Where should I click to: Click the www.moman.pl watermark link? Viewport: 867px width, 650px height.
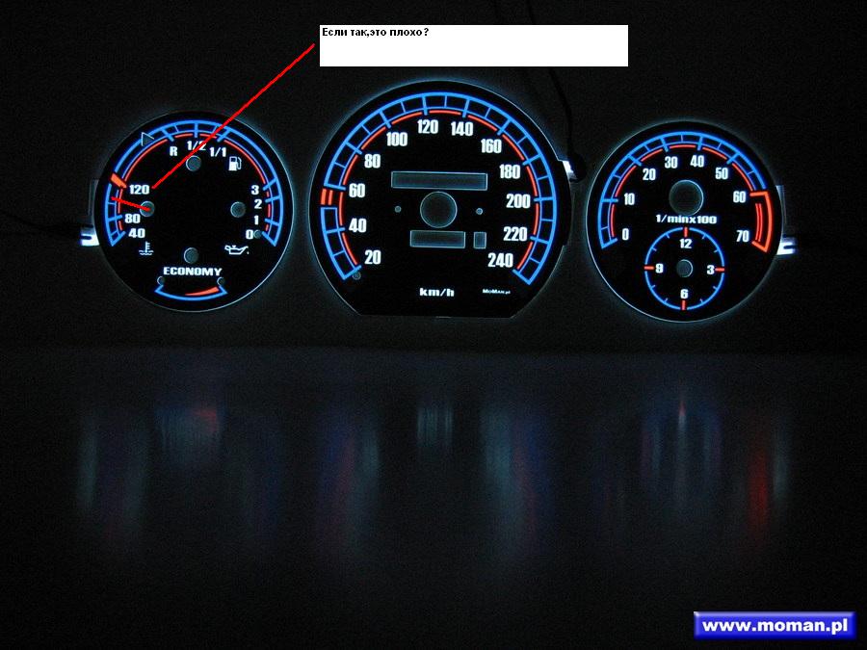click(775, 625)
